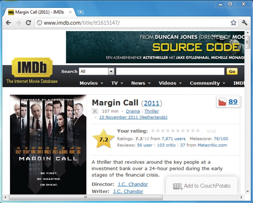Click the R certificate rating icon

[95, 111]
